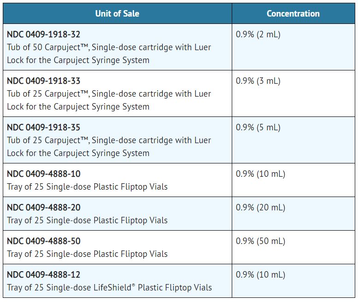Select the NDC 0409-1918-35 code
The image size is (358, 302).
(x=43, y=128)
